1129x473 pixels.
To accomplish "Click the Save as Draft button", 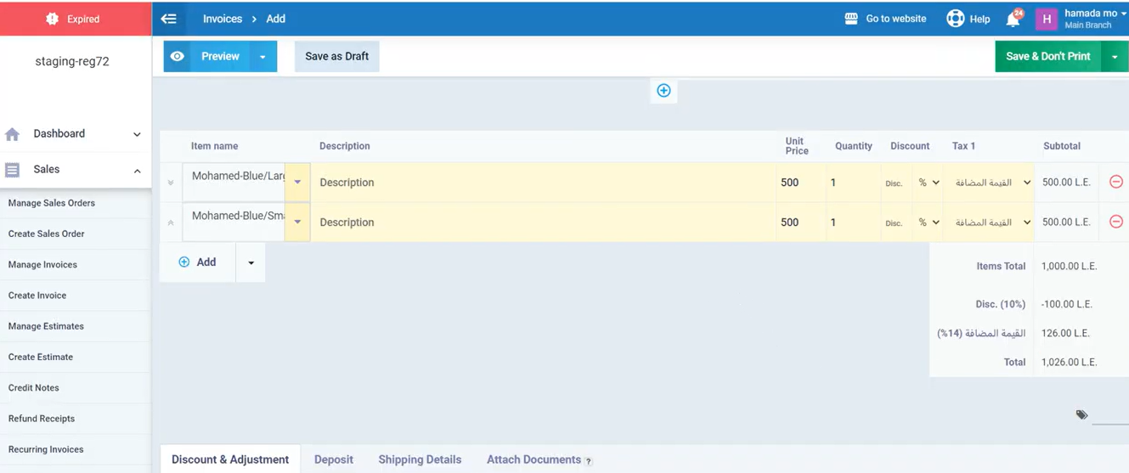I will point(336,57).
